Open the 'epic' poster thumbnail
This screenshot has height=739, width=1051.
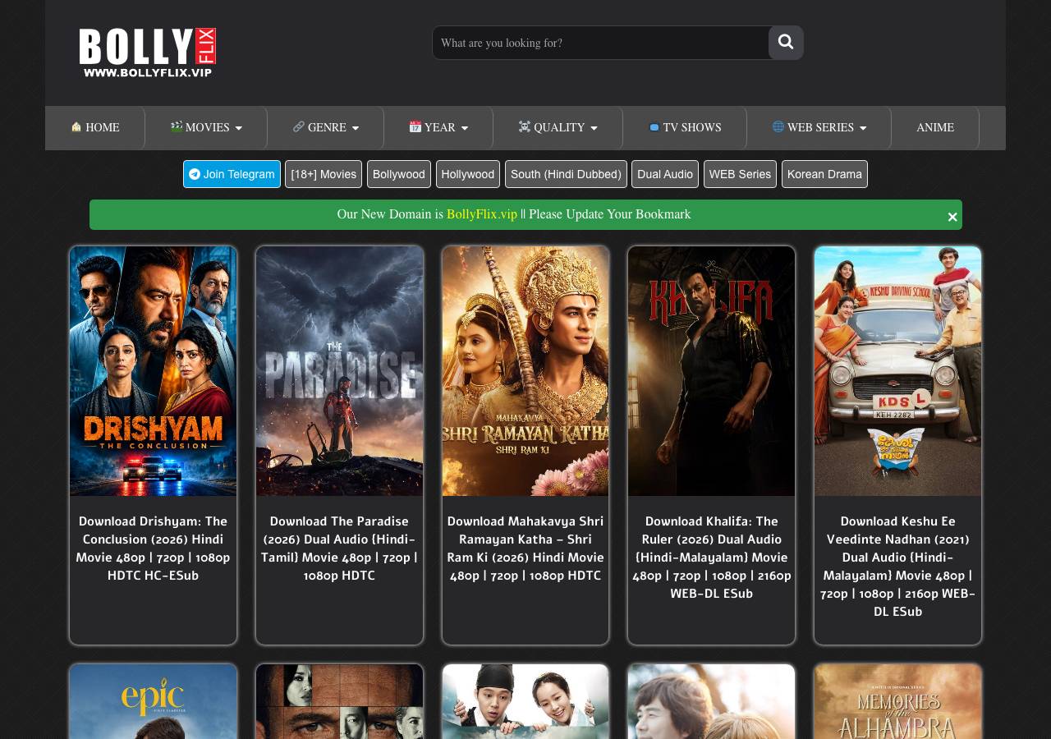(154, 702)
